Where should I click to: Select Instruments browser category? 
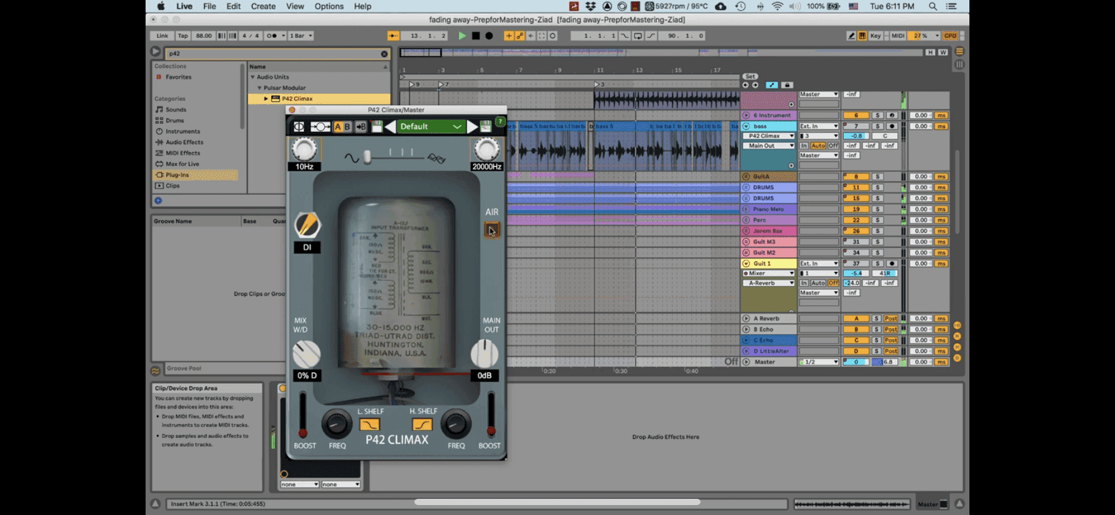pyautogui.click(x=183, y=131)
